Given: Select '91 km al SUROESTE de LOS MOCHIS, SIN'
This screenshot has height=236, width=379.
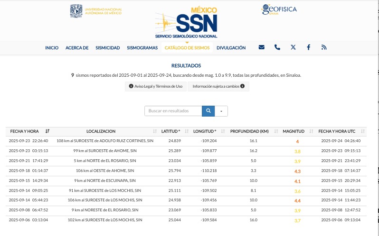Looking at the screenshot, I should [x=105, y=191].
